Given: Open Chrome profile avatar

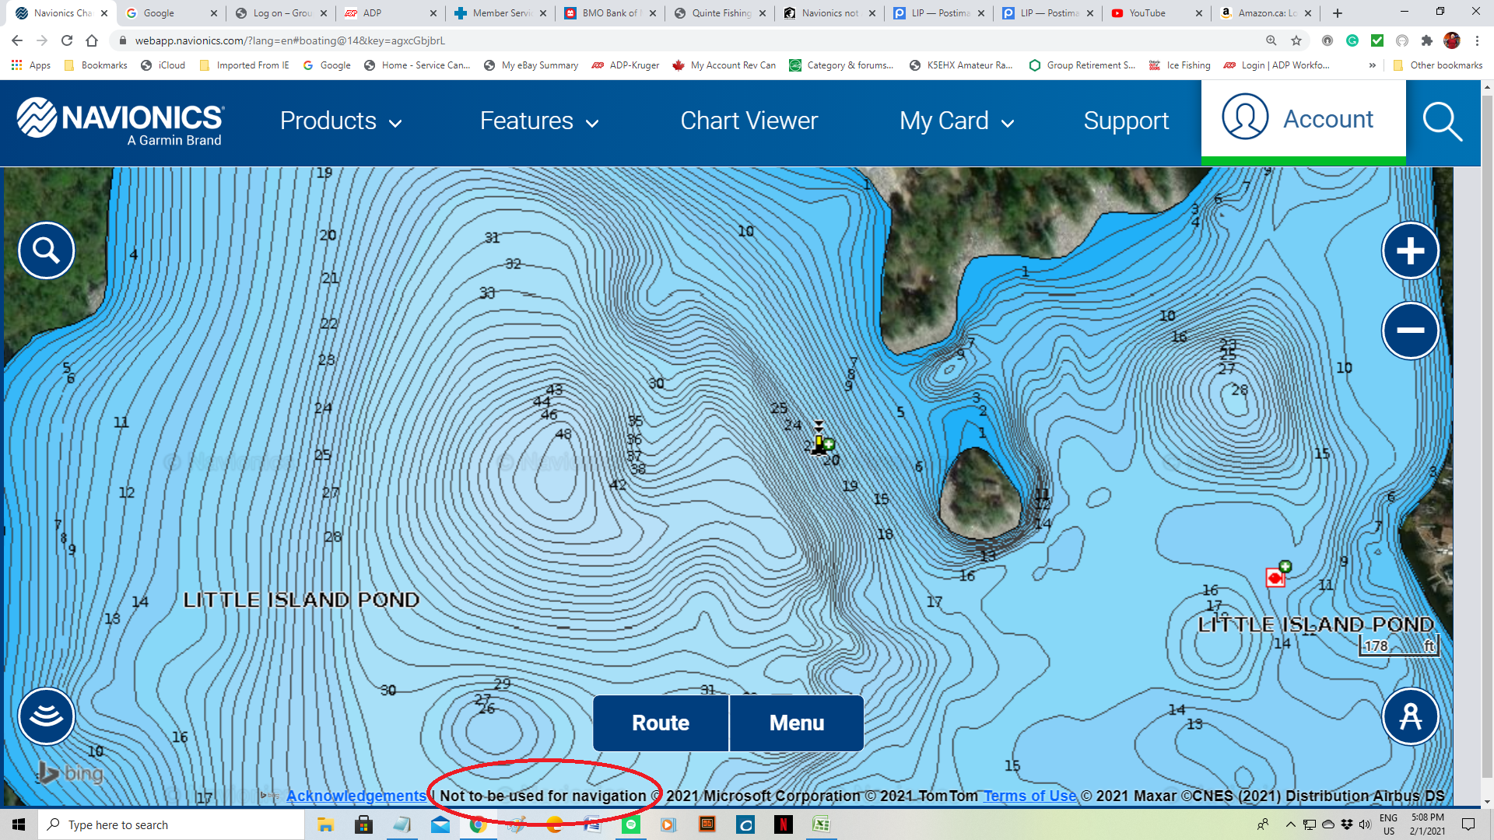Looking at the screenshot, I should click(1452, 40).
